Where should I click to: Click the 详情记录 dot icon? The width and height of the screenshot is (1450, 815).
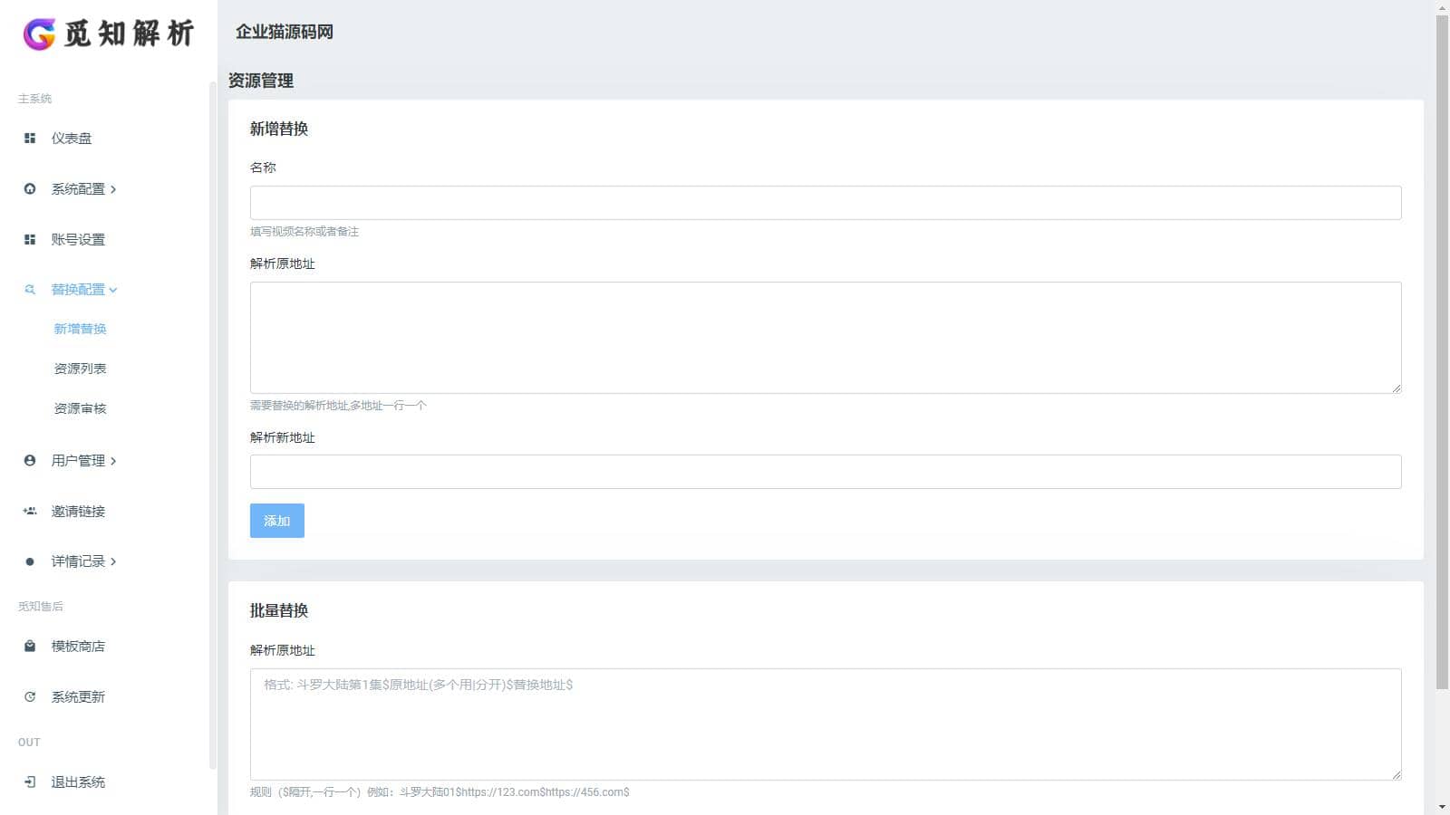tap(30, 562)
